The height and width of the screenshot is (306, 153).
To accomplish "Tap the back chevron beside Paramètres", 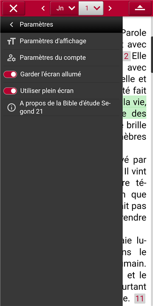I will click(11, 25).
